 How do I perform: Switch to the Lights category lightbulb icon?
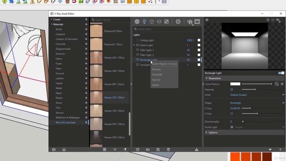[x=144, y=21]
